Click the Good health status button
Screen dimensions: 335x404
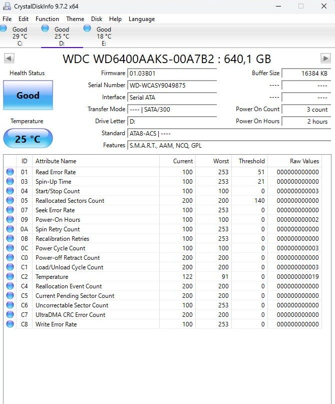(28, 95)
